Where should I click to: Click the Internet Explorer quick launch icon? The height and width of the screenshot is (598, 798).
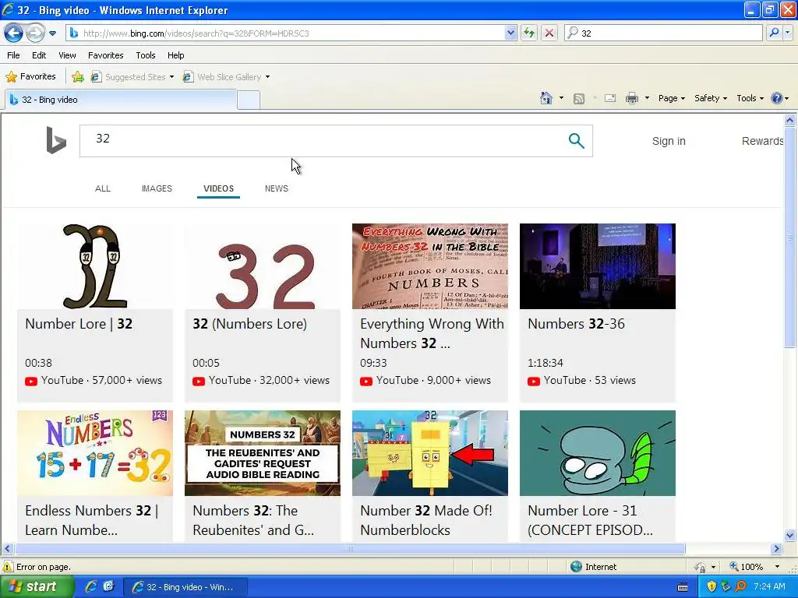91,587
